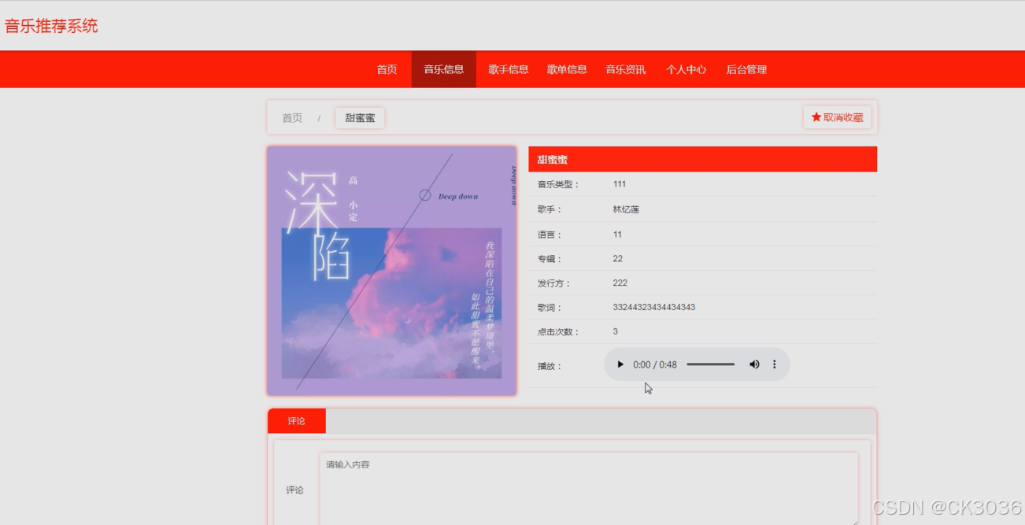Click the 播放 label

(550, 366)
